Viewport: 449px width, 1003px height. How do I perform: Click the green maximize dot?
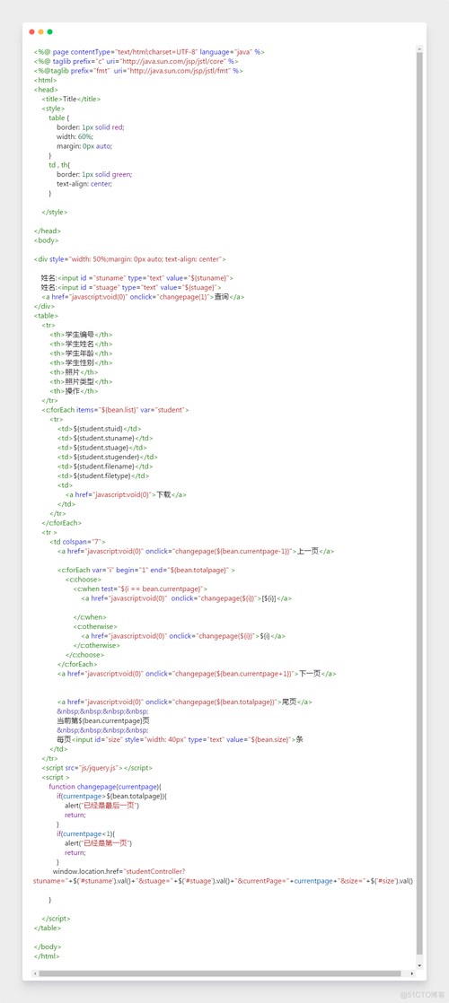tap(50, 31)
